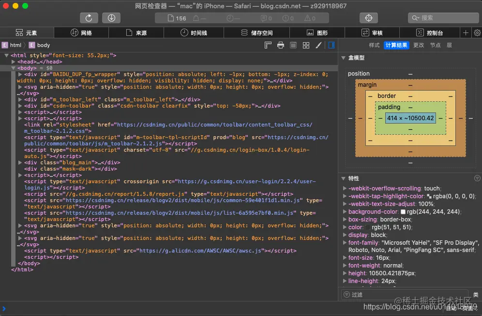The height and width of the screenshot is (316, 482).
Task: Add a new tab with plus icon
Action: 466,32
